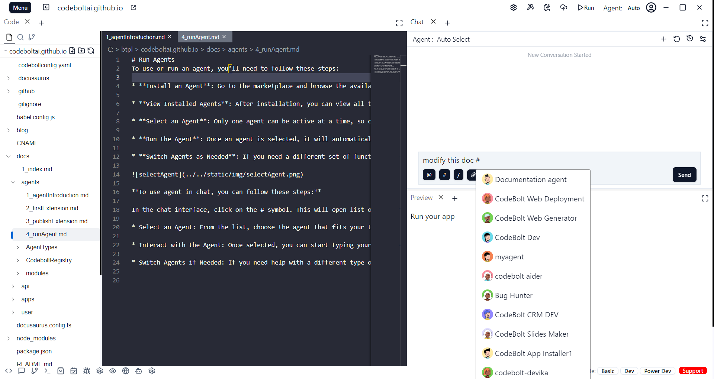This screenshot has width=714, height=379.
Task: Choose Documentation agent from the list
Action: click(533, 179)
